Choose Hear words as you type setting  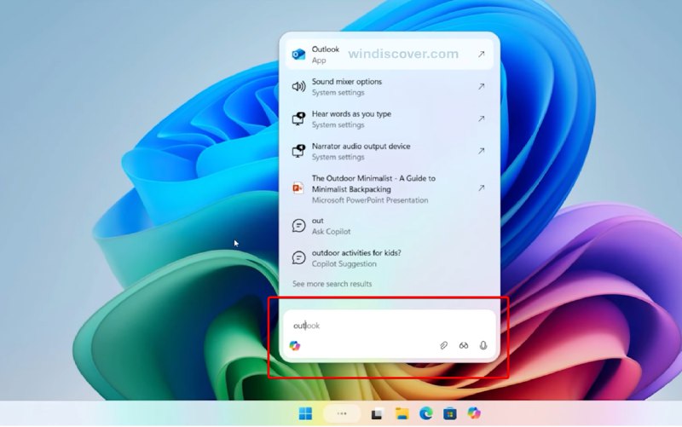point(389,119)
